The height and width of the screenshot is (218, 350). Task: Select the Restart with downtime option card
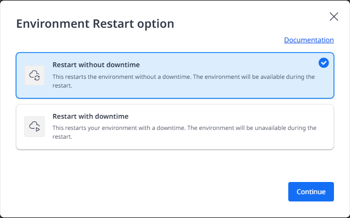[x=175, y=127]
